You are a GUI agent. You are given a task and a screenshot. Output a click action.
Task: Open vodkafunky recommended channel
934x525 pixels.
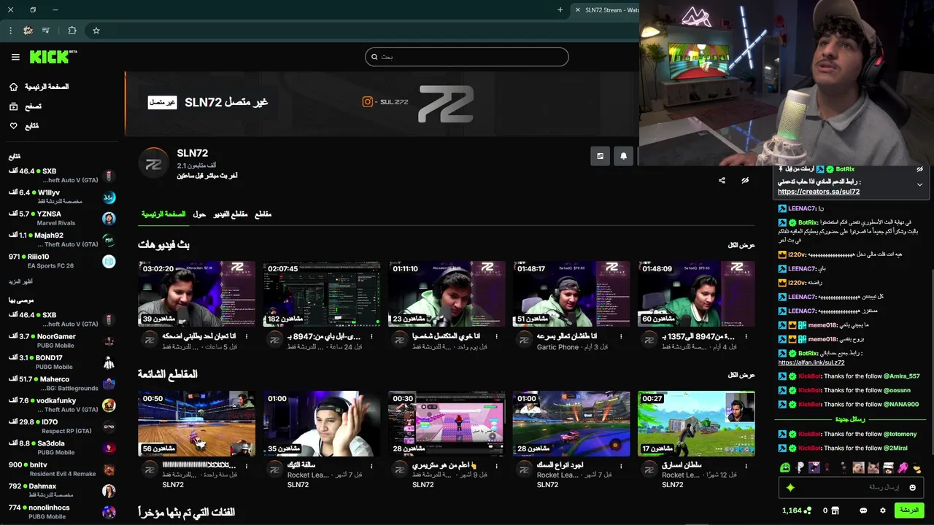[62, 405]
